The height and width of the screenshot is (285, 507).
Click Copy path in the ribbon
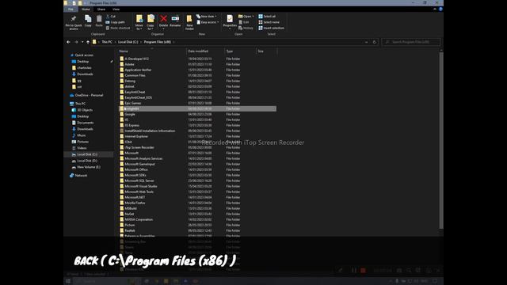click(x=115, y=22)
